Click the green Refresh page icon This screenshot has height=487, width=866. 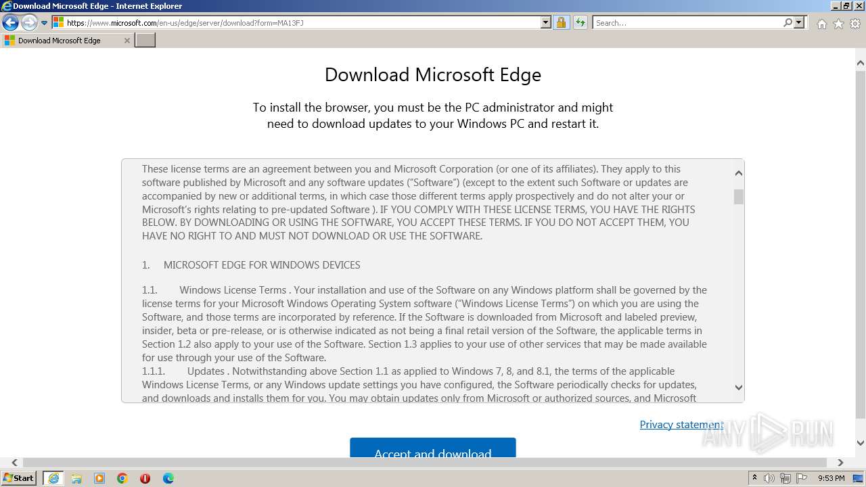(580, 23)
